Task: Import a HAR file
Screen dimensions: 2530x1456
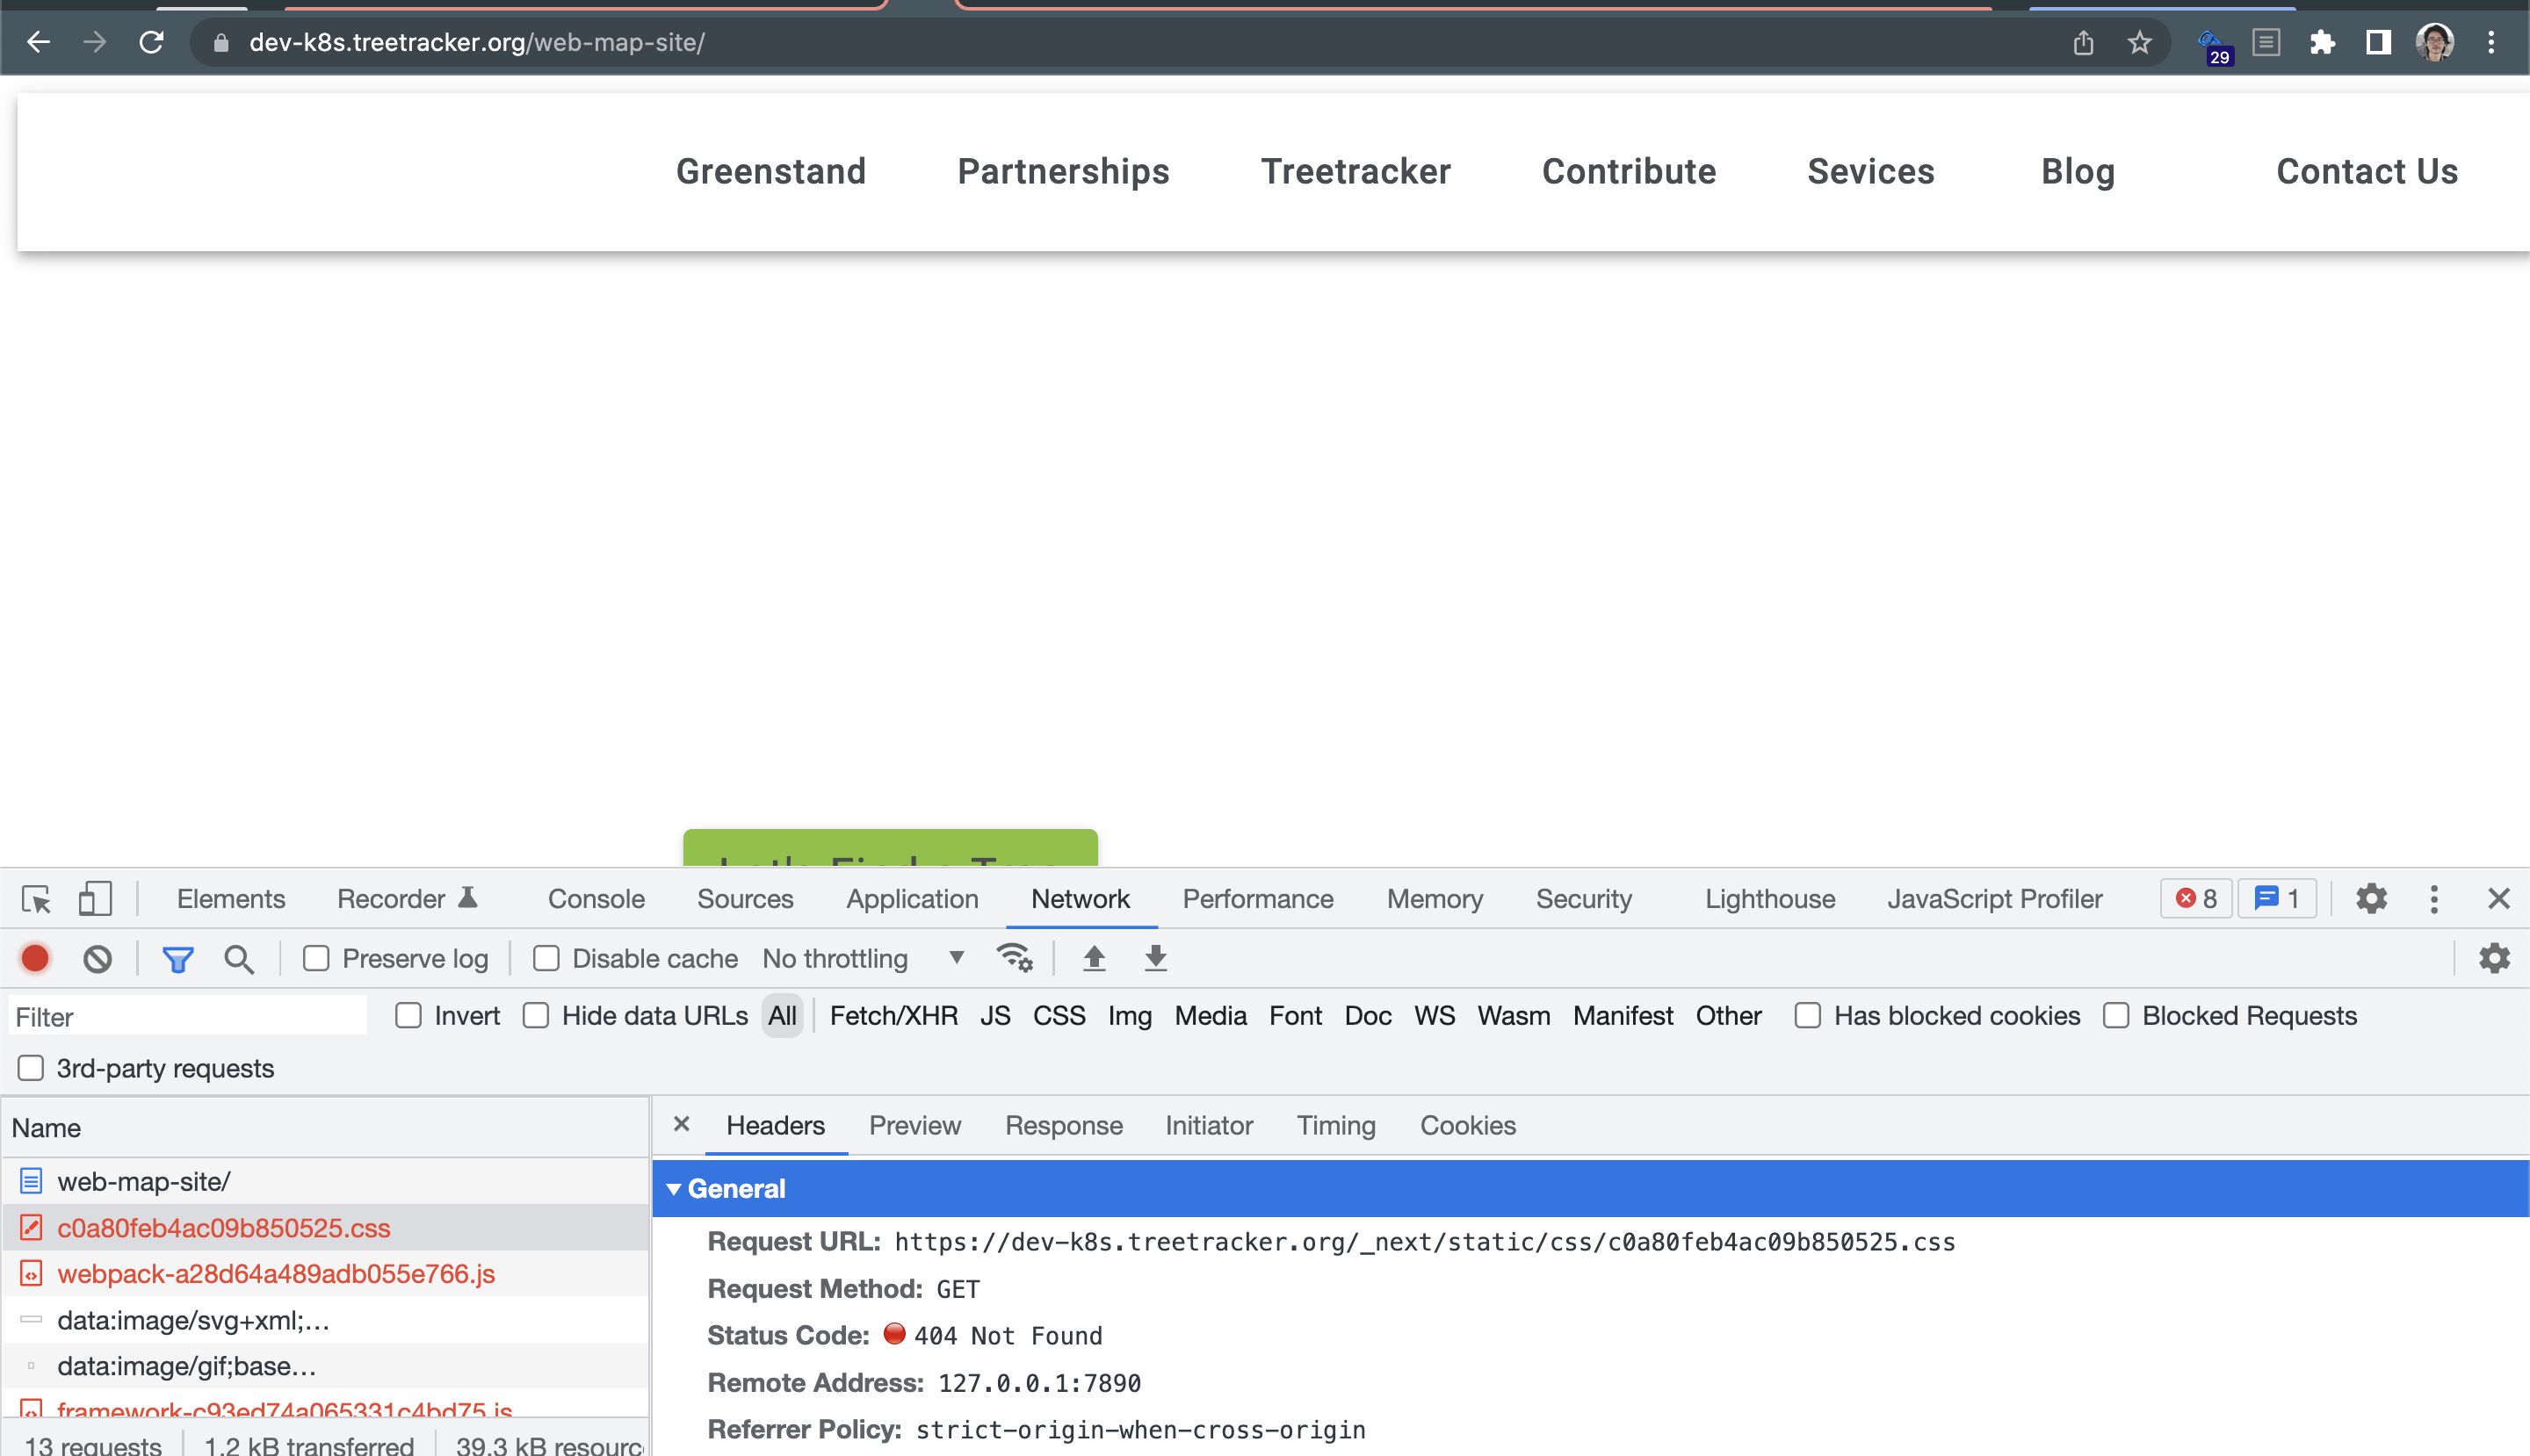Action: (1094, 958)
